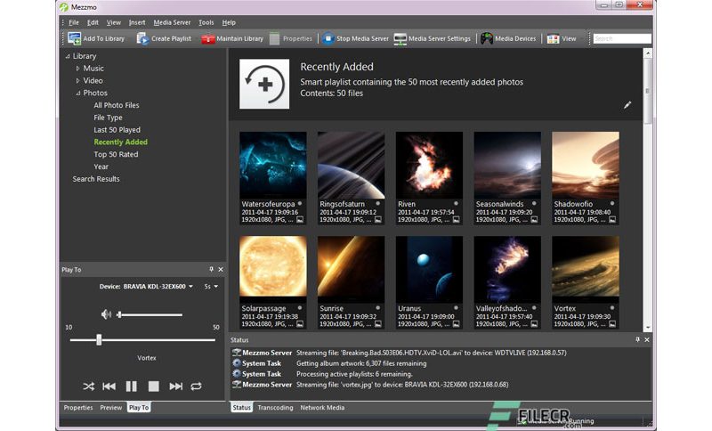Open the 5s slideshow interval dropdown

click(215, 287)
